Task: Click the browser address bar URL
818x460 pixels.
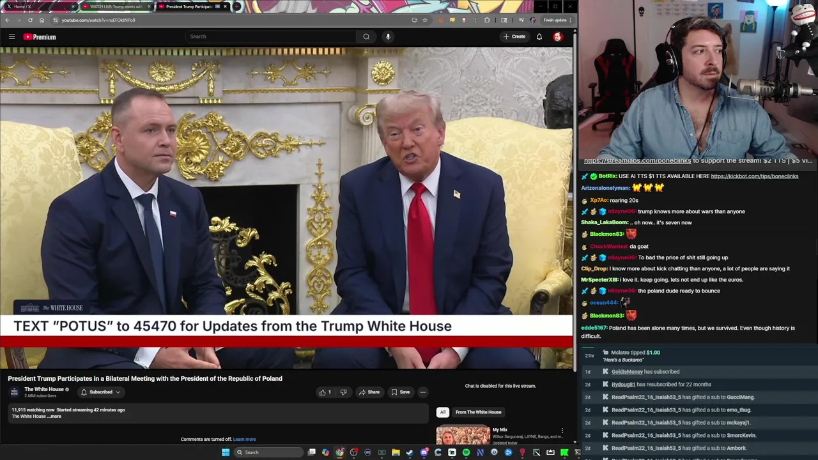Action: (x=98, y=20)
